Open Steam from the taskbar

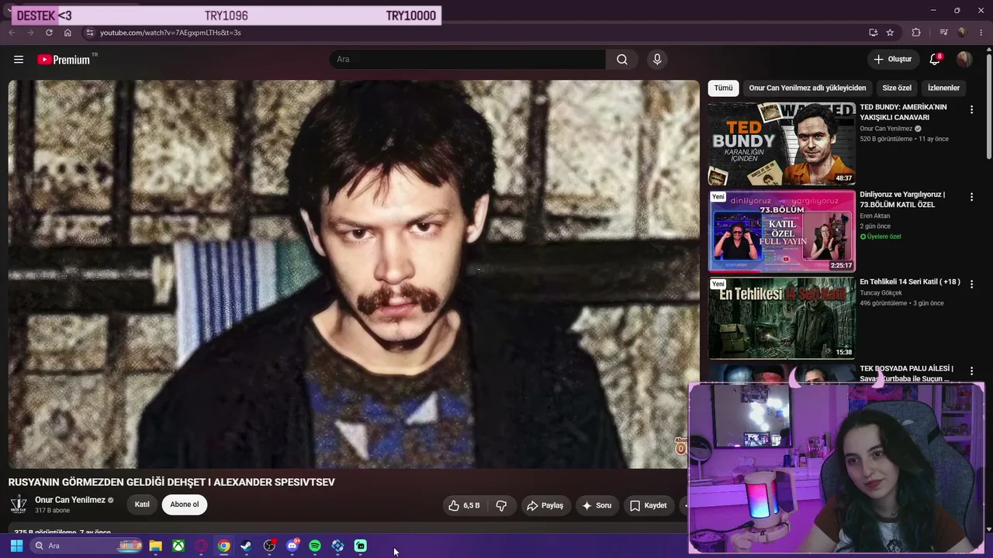pyautogui.click(x=246, y=546)
